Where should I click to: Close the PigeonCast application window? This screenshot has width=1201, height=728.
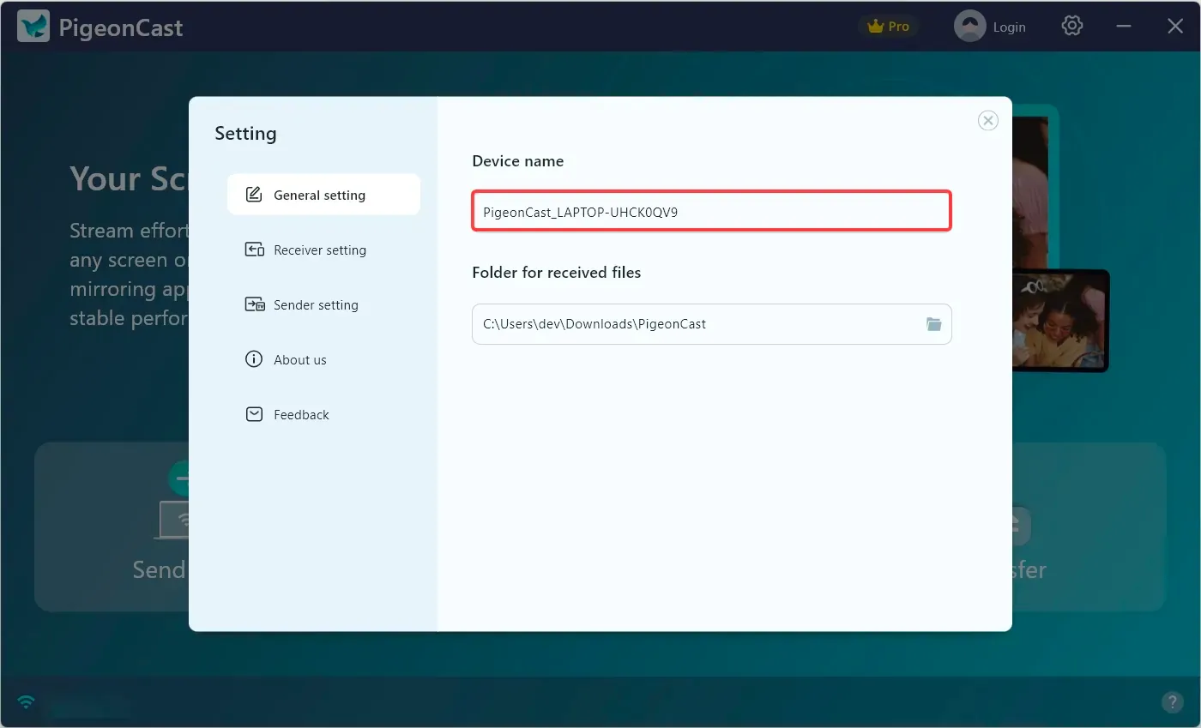pos(1175,27)
